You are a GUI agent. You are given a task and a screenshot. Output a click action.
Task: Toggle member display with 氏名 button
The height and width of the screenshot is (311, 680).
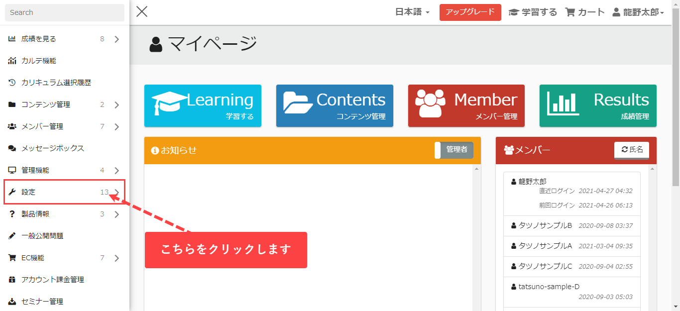click(631, 150)
